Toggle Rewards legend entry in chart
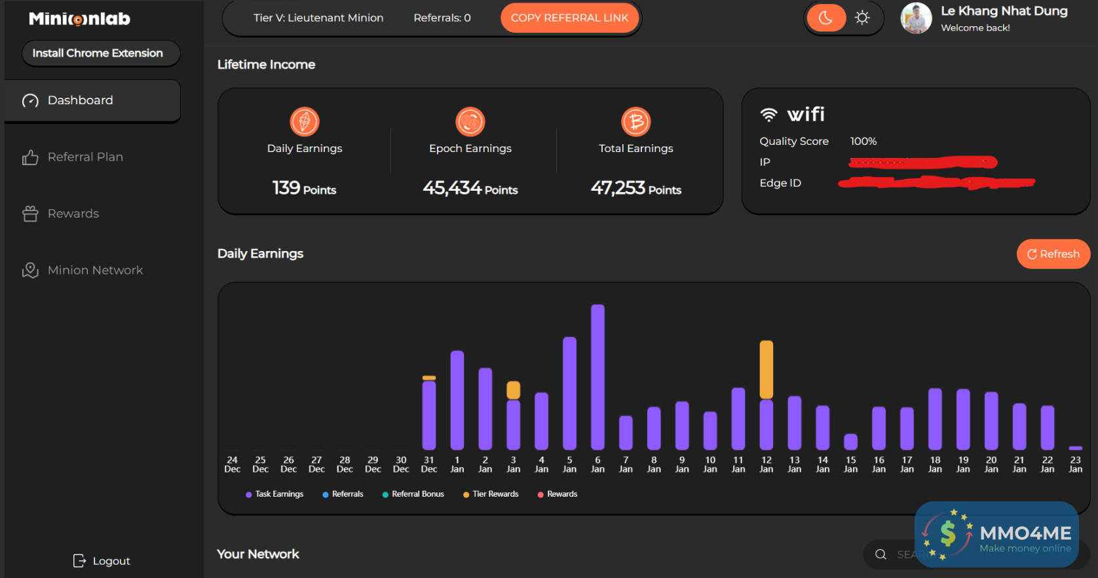This screenshot has height=578, width=1098. click(558, 494)
